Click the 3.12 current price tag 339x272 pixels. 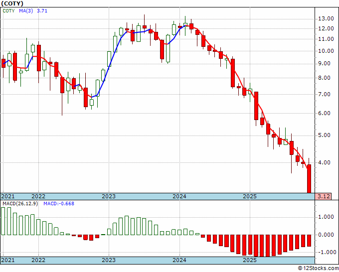click(x=323, y=196)
